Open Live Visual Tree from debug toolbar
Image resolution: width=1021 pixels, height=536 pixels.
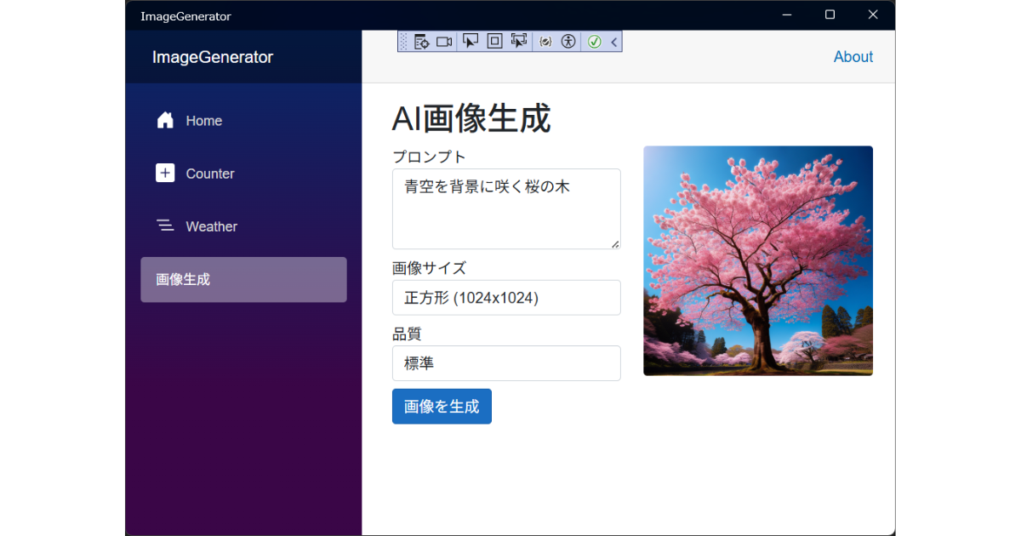(x=421, y=42)
